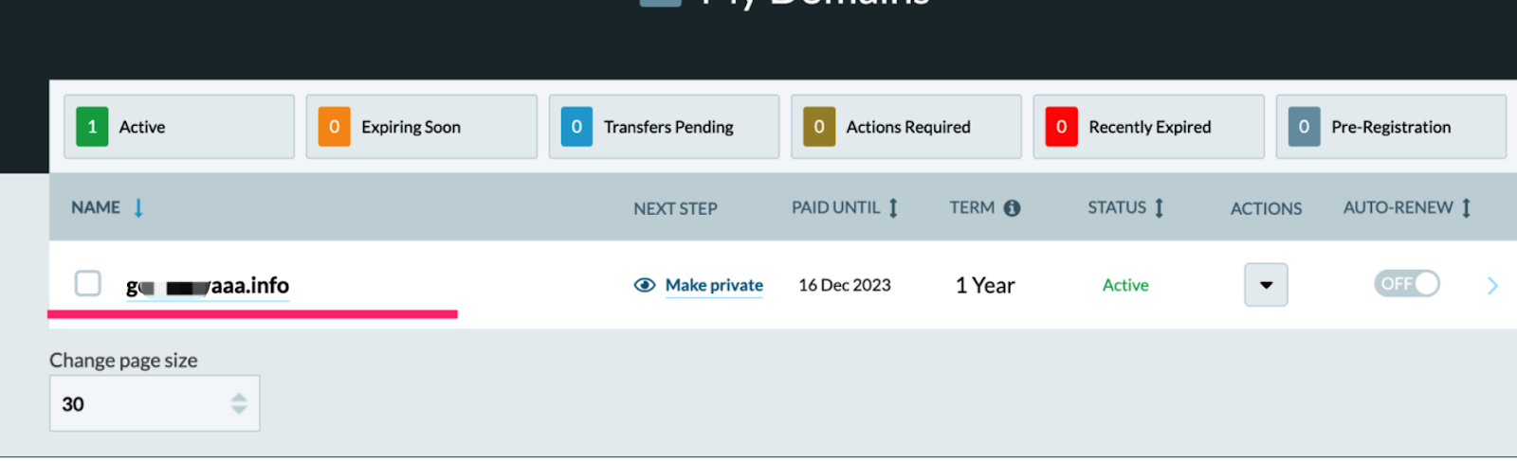Open the Actions dropdown for the domain
This screenshot has height=461, width=1517.
pyautogui.click(x=1266, y=285)
